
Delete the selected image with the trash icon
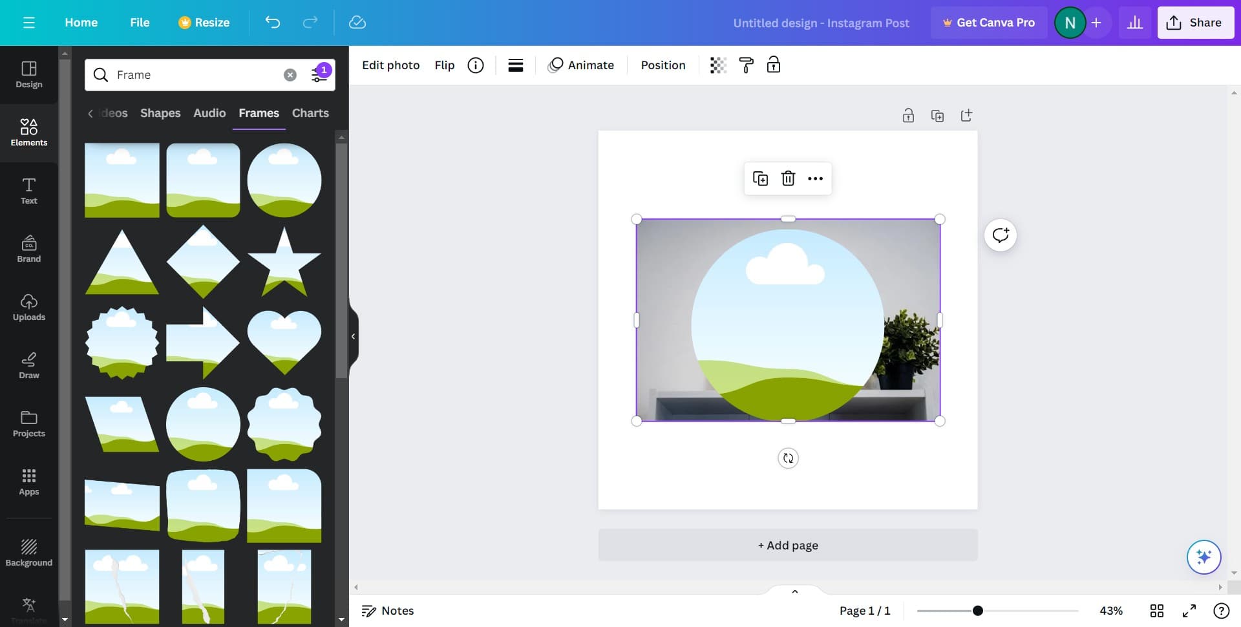coord(788,178)
